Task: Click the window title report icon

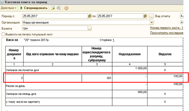Action: click(x=2, y=2)
